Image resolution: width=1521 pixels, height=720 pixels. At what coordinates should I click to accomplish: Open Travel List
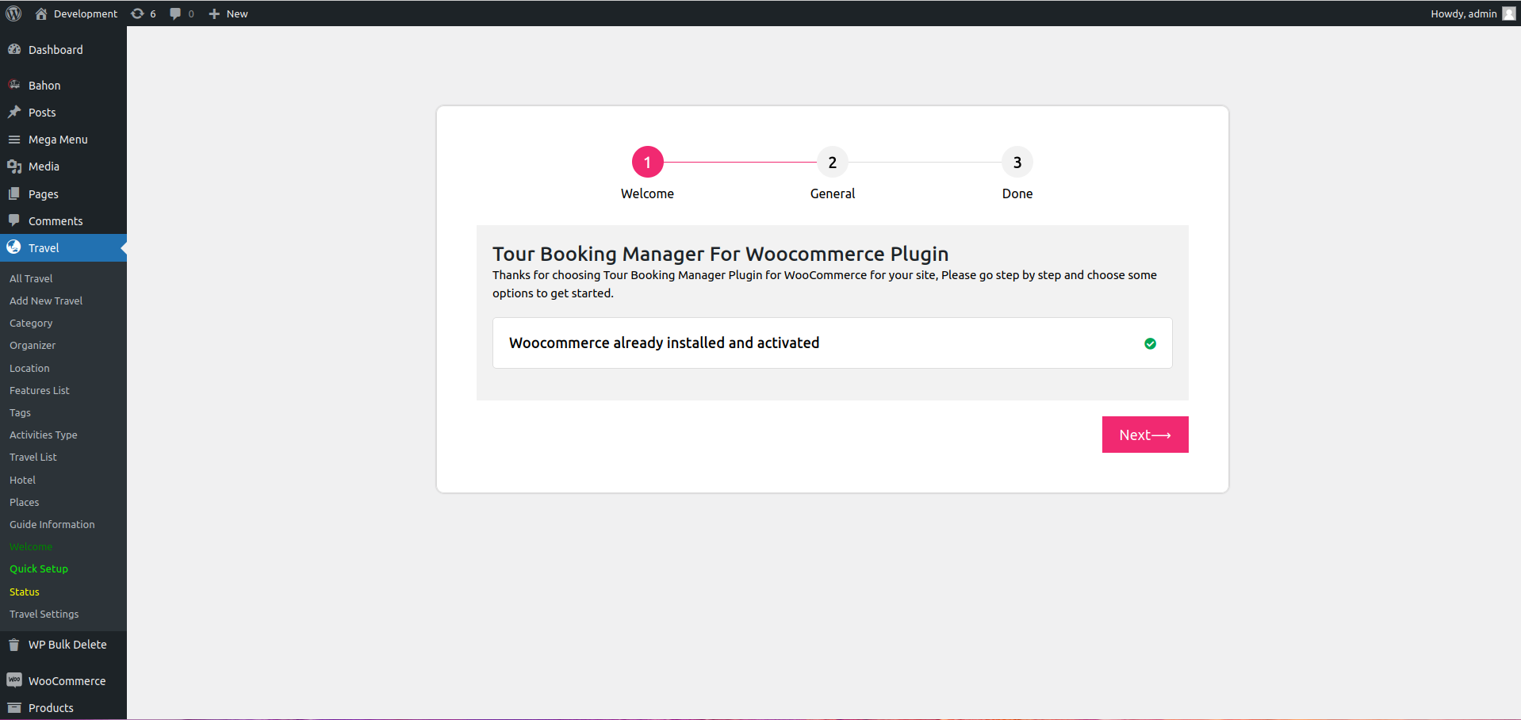click(x=33, y=457)
